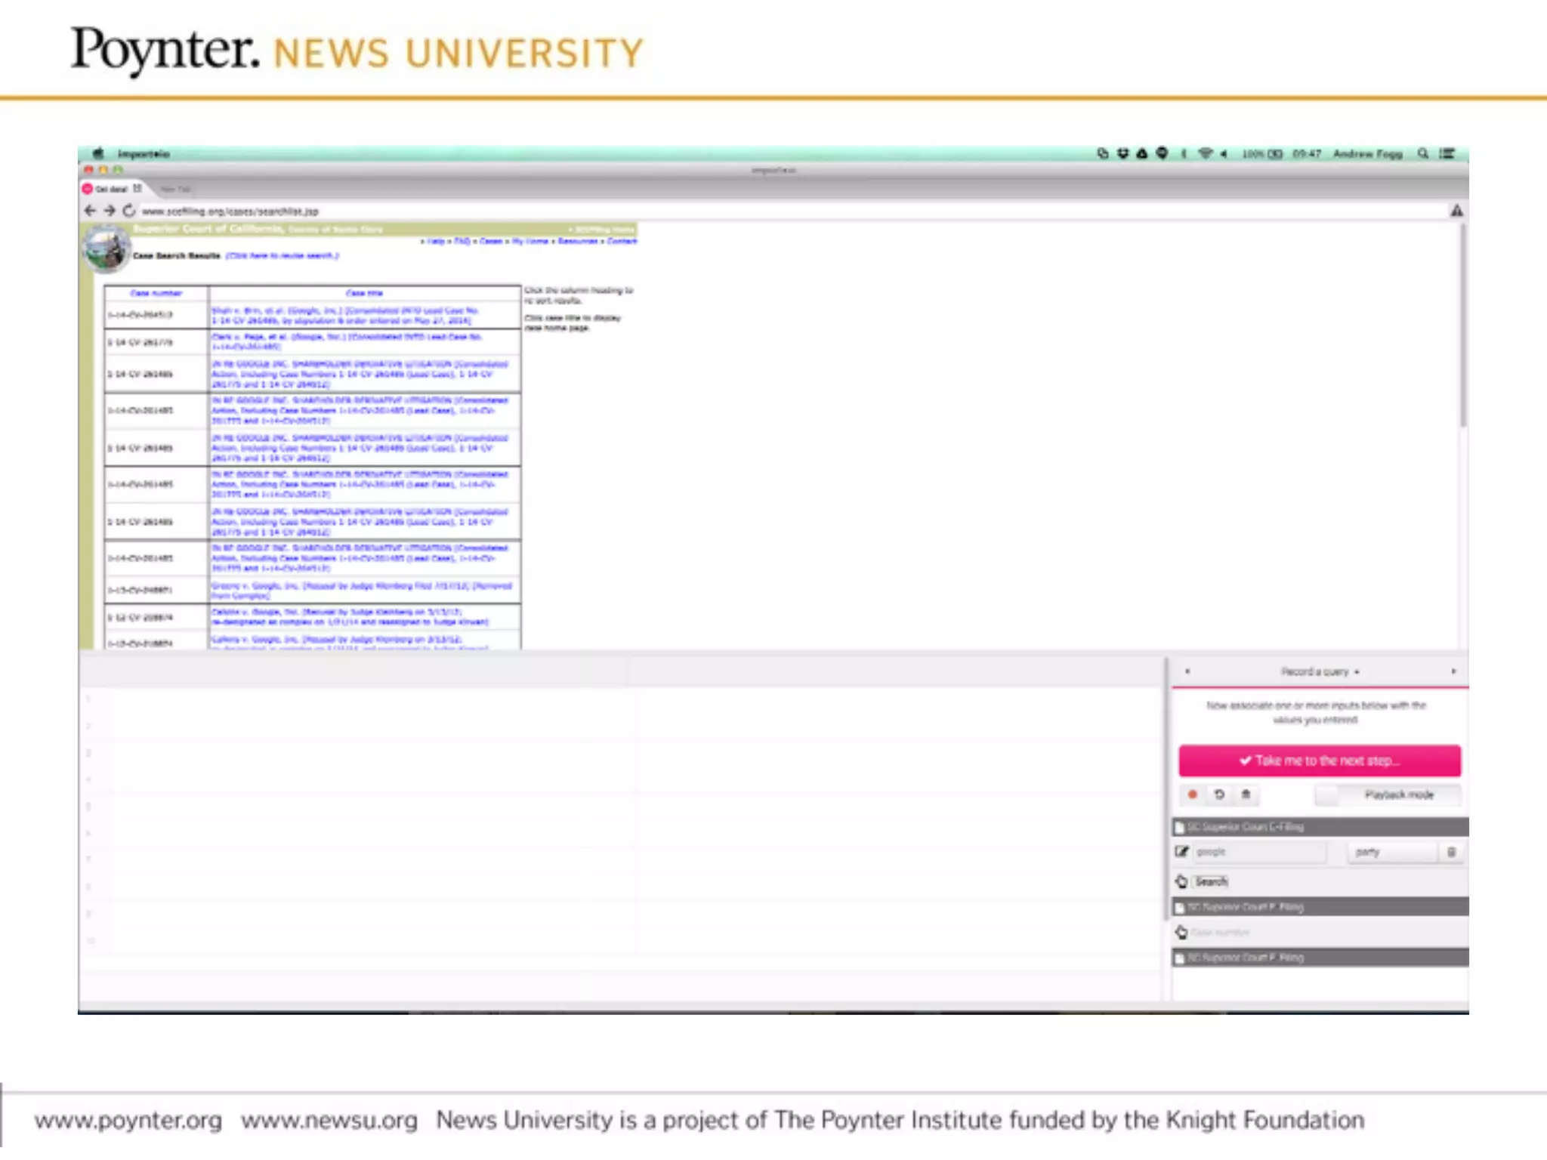Click Take me to the next step

1319,760
